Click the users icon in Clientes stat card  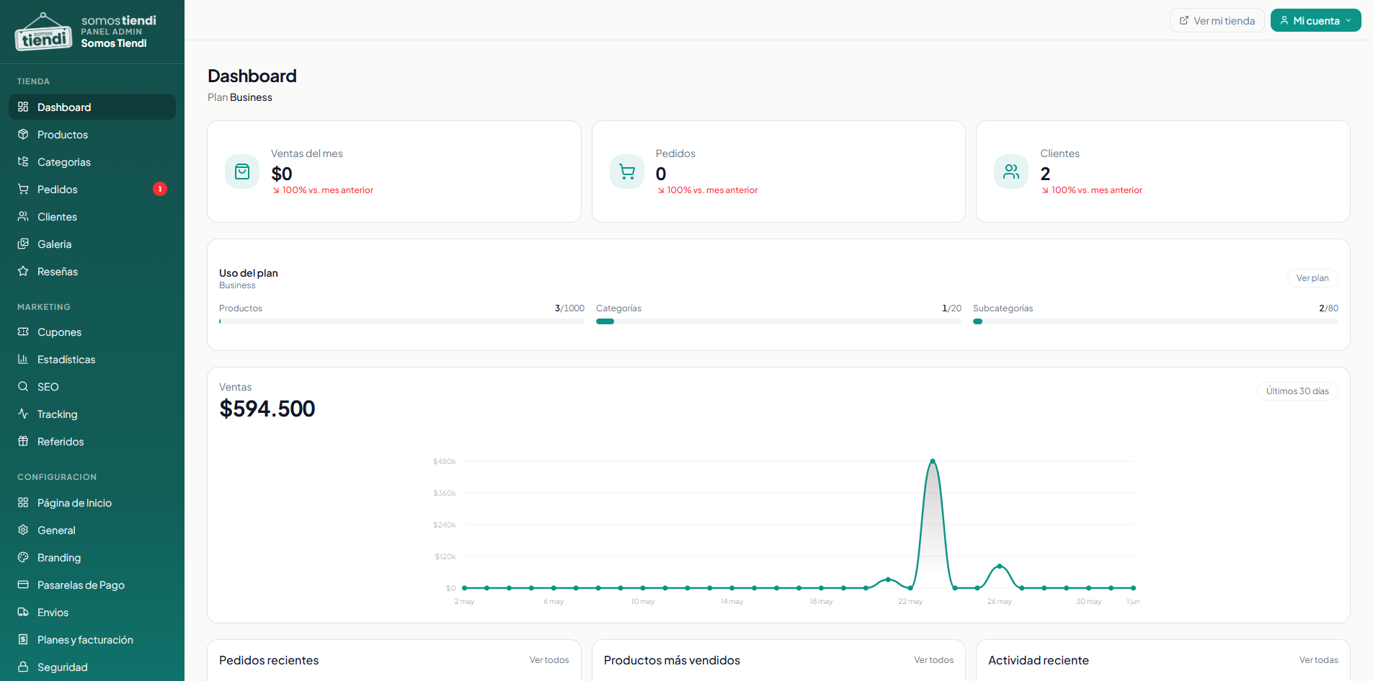[x=1011, y=172]
